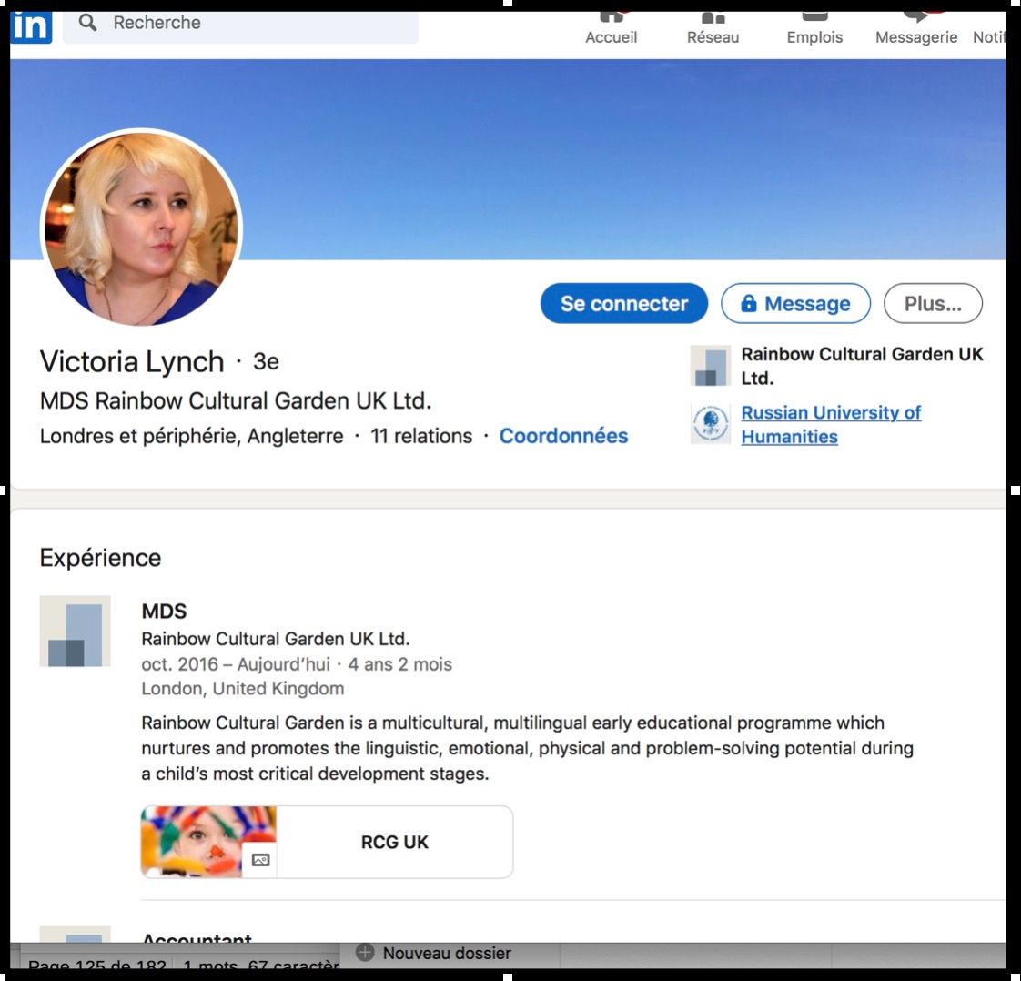
Task: Click the locked Message button
Action: point(795,303)
